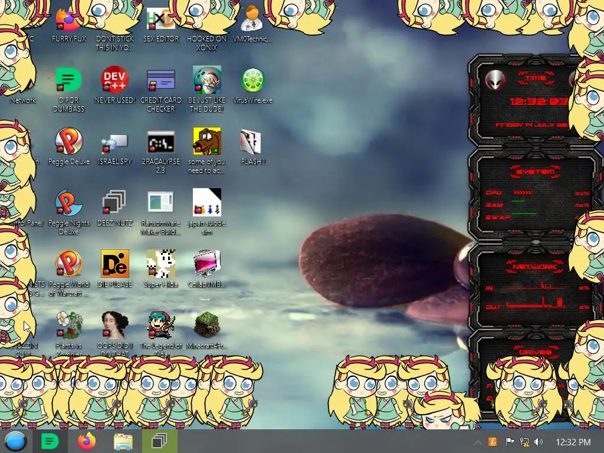Click the 12:32 PM taskbar clock
This screenshot has width=604, height=453.
pos(573,442)
